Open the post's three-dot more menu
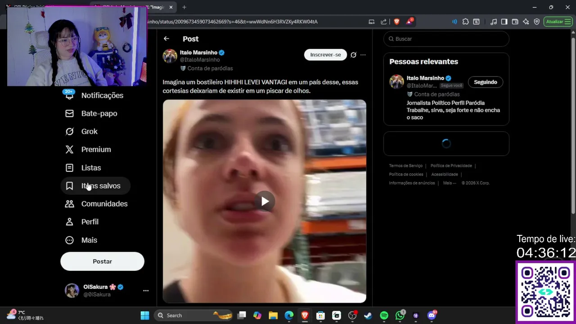Viewport: 576px width, 324px height. pyautogui.click(x=363, y=55)
